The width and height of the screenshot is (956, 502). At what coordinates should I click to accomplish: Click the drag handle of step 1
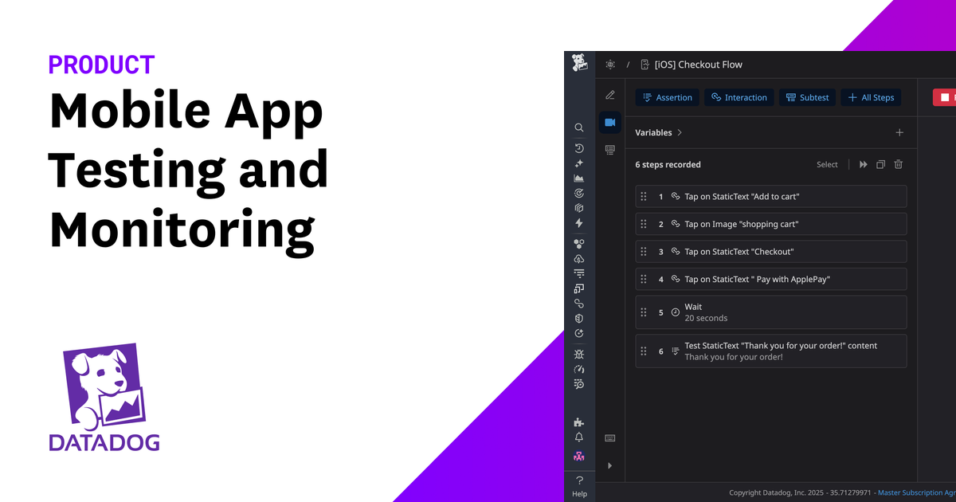point(644,196)
